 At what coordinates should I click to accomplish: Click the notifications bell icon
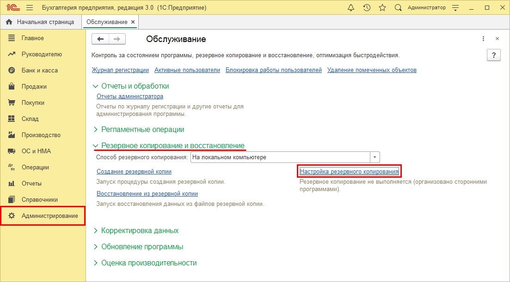pos(351,8)
